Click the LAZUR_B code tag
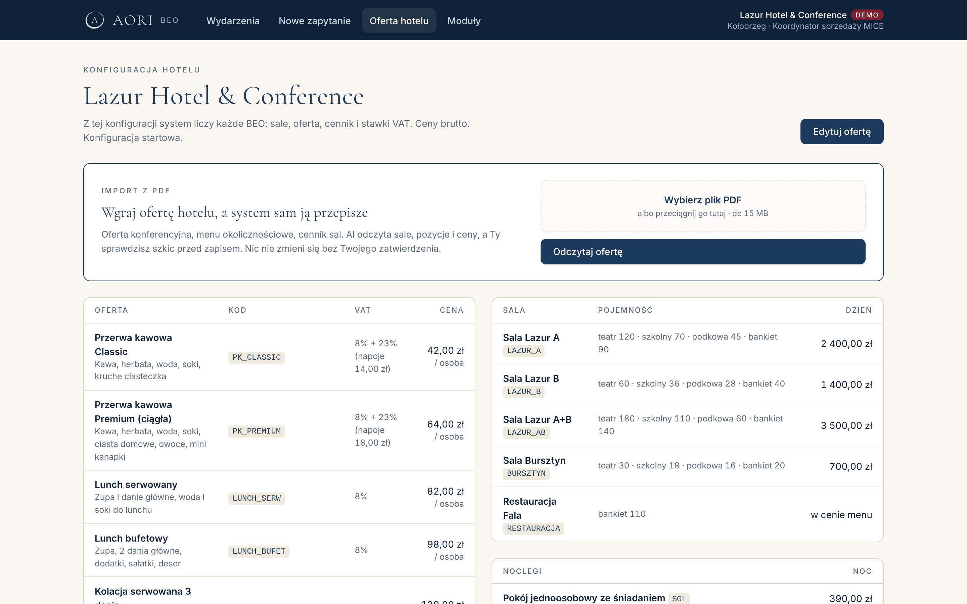967x604 pixels. point(524,392)
